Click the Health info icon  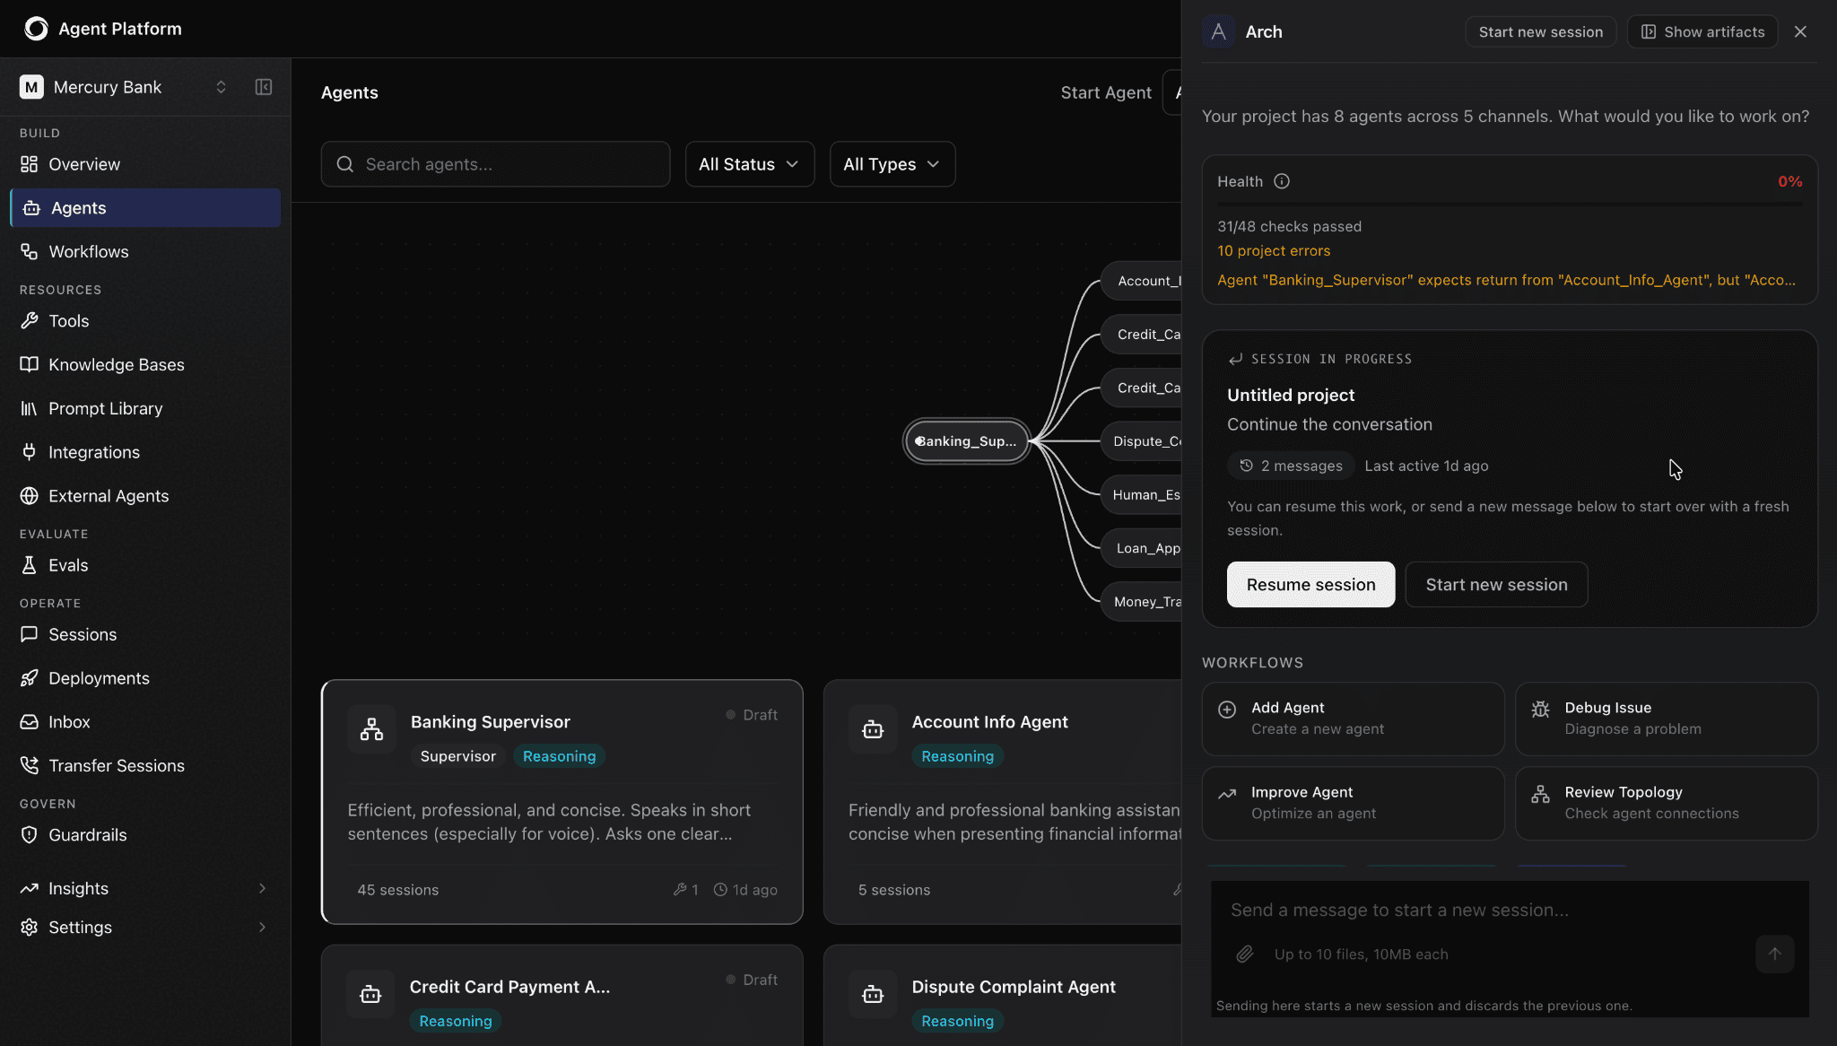pos(1282,181)
